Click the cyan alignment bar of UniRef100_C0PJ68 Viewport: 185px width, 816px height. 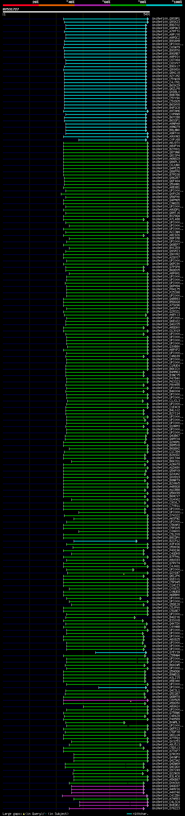tap(113, 140)
